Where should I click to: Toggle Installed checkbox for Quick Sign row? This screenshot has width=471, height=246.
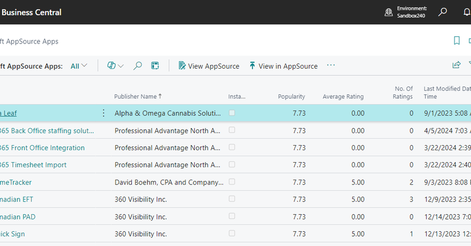(232, 234)
